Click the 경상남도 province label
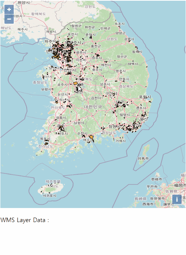Screen dimensions: 186x255 [109, 133]
